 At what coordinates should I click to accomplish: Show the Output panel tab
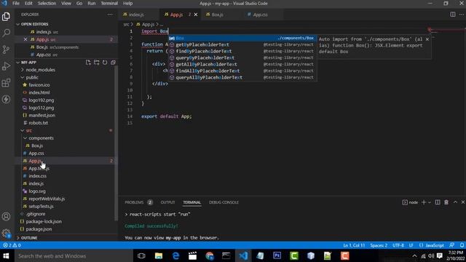click(168, 202)
